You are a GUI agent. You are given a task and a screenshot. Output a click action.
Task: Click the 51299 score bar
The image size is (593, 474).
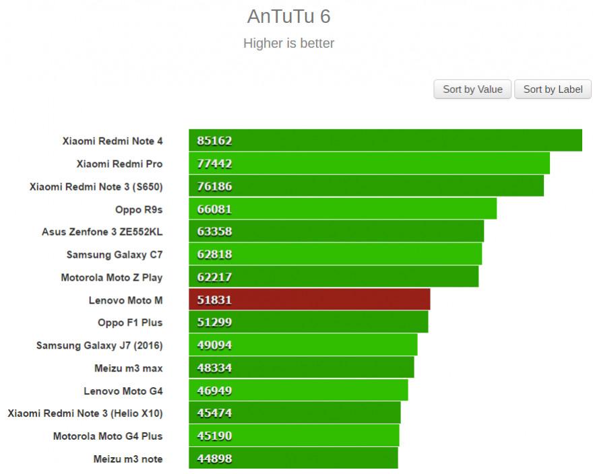(x=309, y=322)
